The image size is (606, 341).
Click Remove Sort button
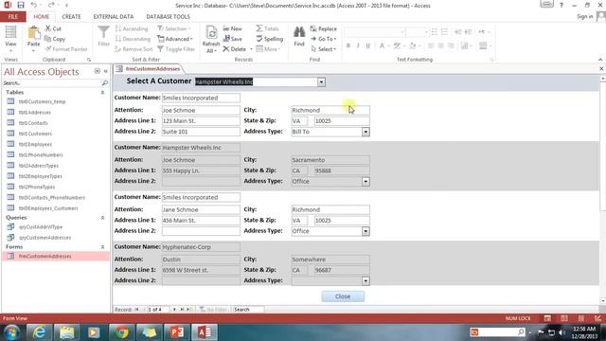tap(134, 49)
